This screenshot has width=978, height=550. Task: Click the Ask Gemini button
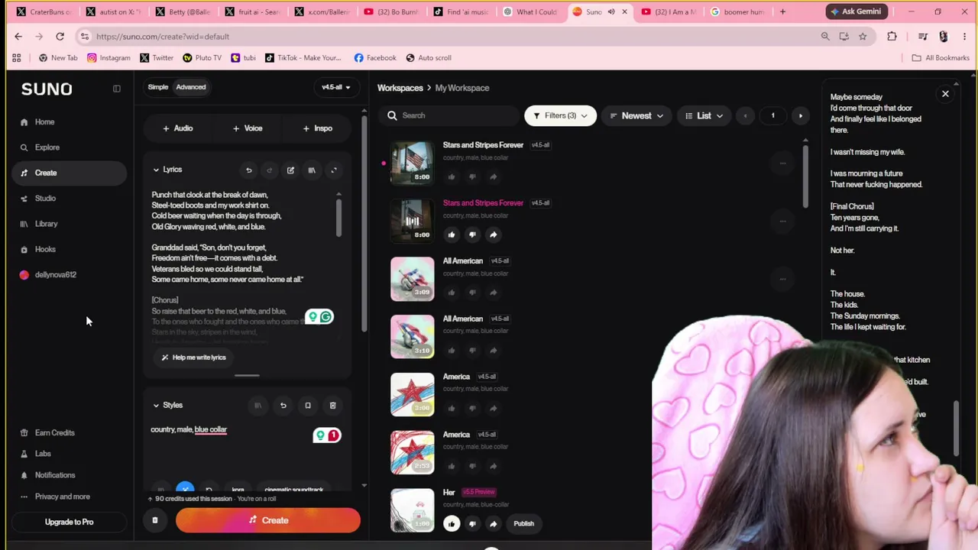tap(856, 11)
